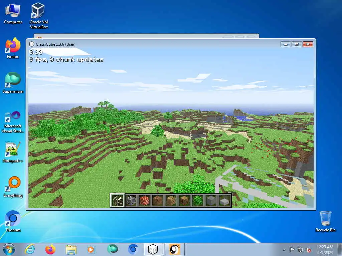The image size is (342, 256).
Task: Click the Show Desktop strip beside clock
Action: coord(340,249)
